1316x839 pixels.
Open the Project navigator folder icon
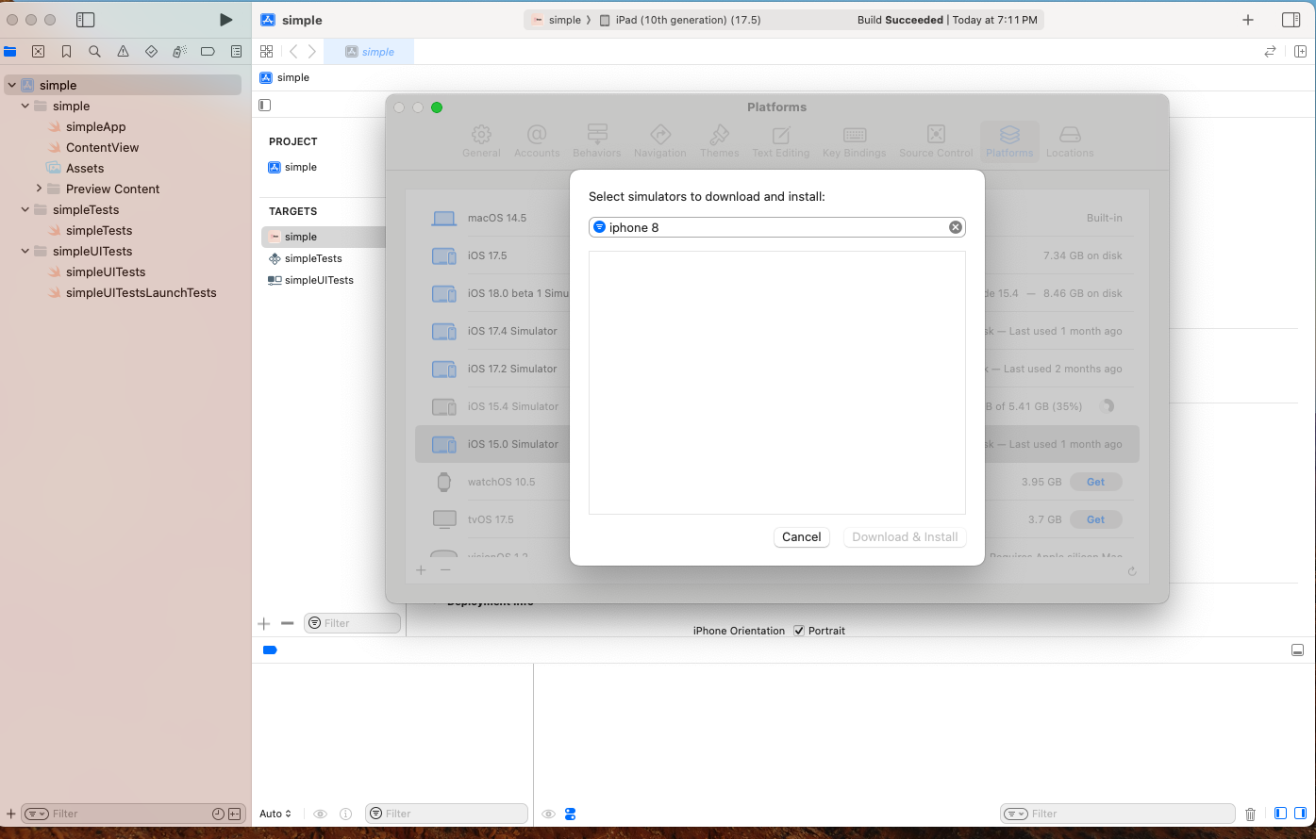[10, 52]
